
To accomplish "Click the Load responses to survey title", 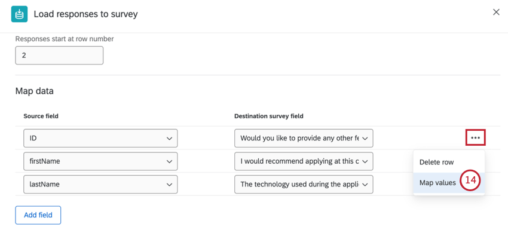I will point(86,14).
